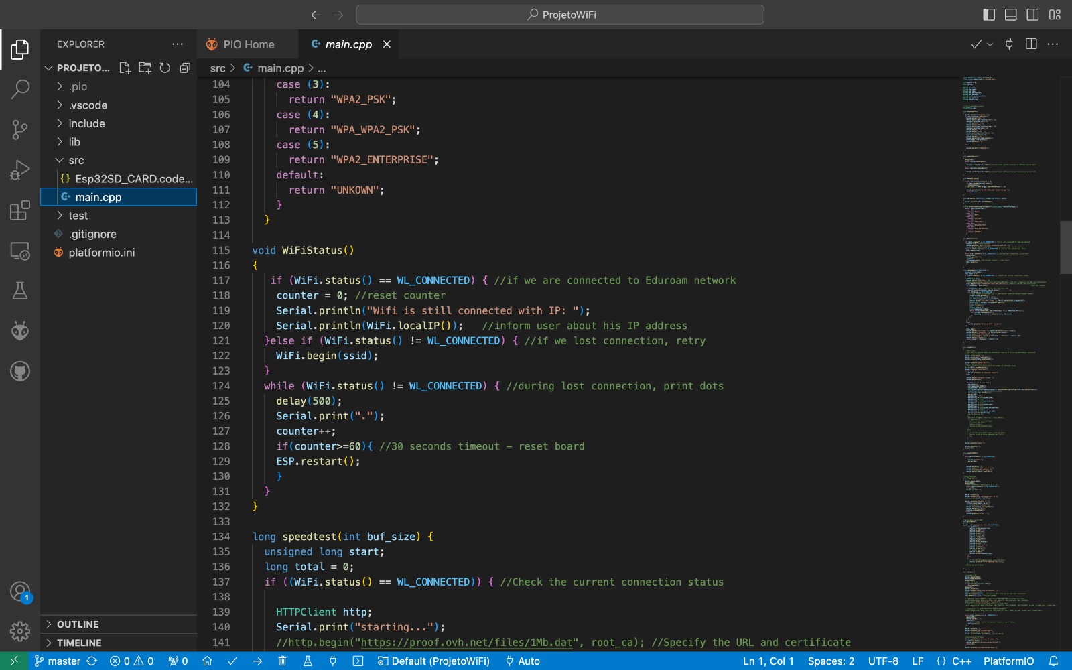Viewport: 1072px width, 670px height.
Task: Click the ProjetoWiFi search box
Action: [x=560, y=15]
